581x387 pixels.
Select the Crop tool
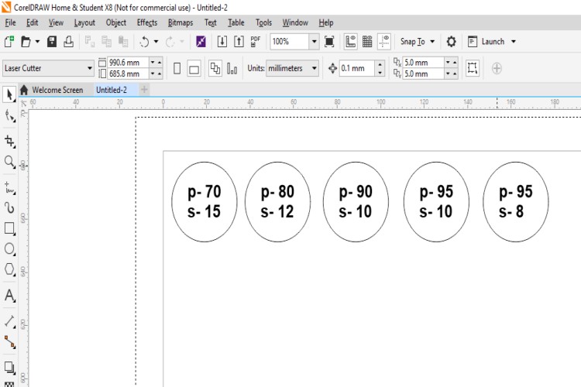pos(9,141)
